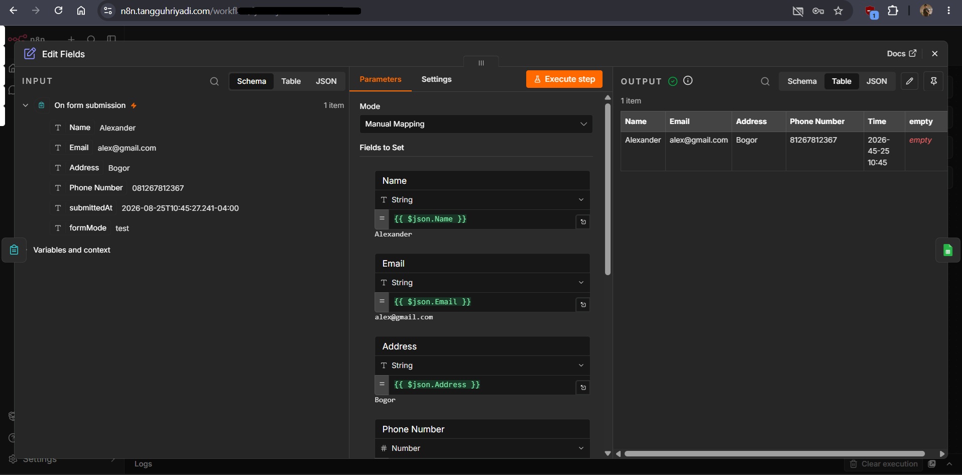Show output as JSON view
Image resolution: width=962 pixels, height=475 pixels.
[x=877, y=81]
